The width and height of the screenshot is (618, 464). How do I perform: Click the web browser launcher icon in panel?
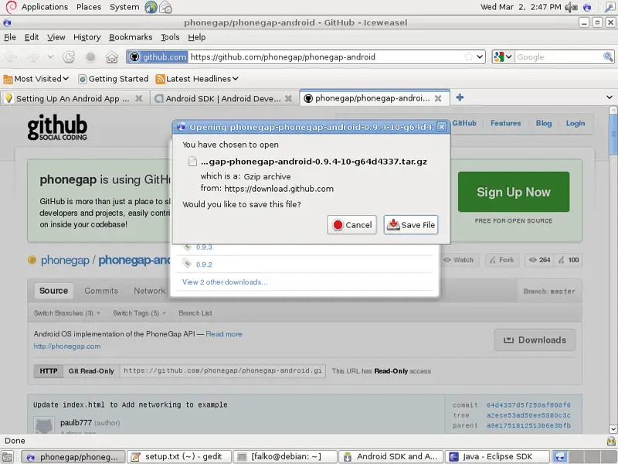(151, 7)
